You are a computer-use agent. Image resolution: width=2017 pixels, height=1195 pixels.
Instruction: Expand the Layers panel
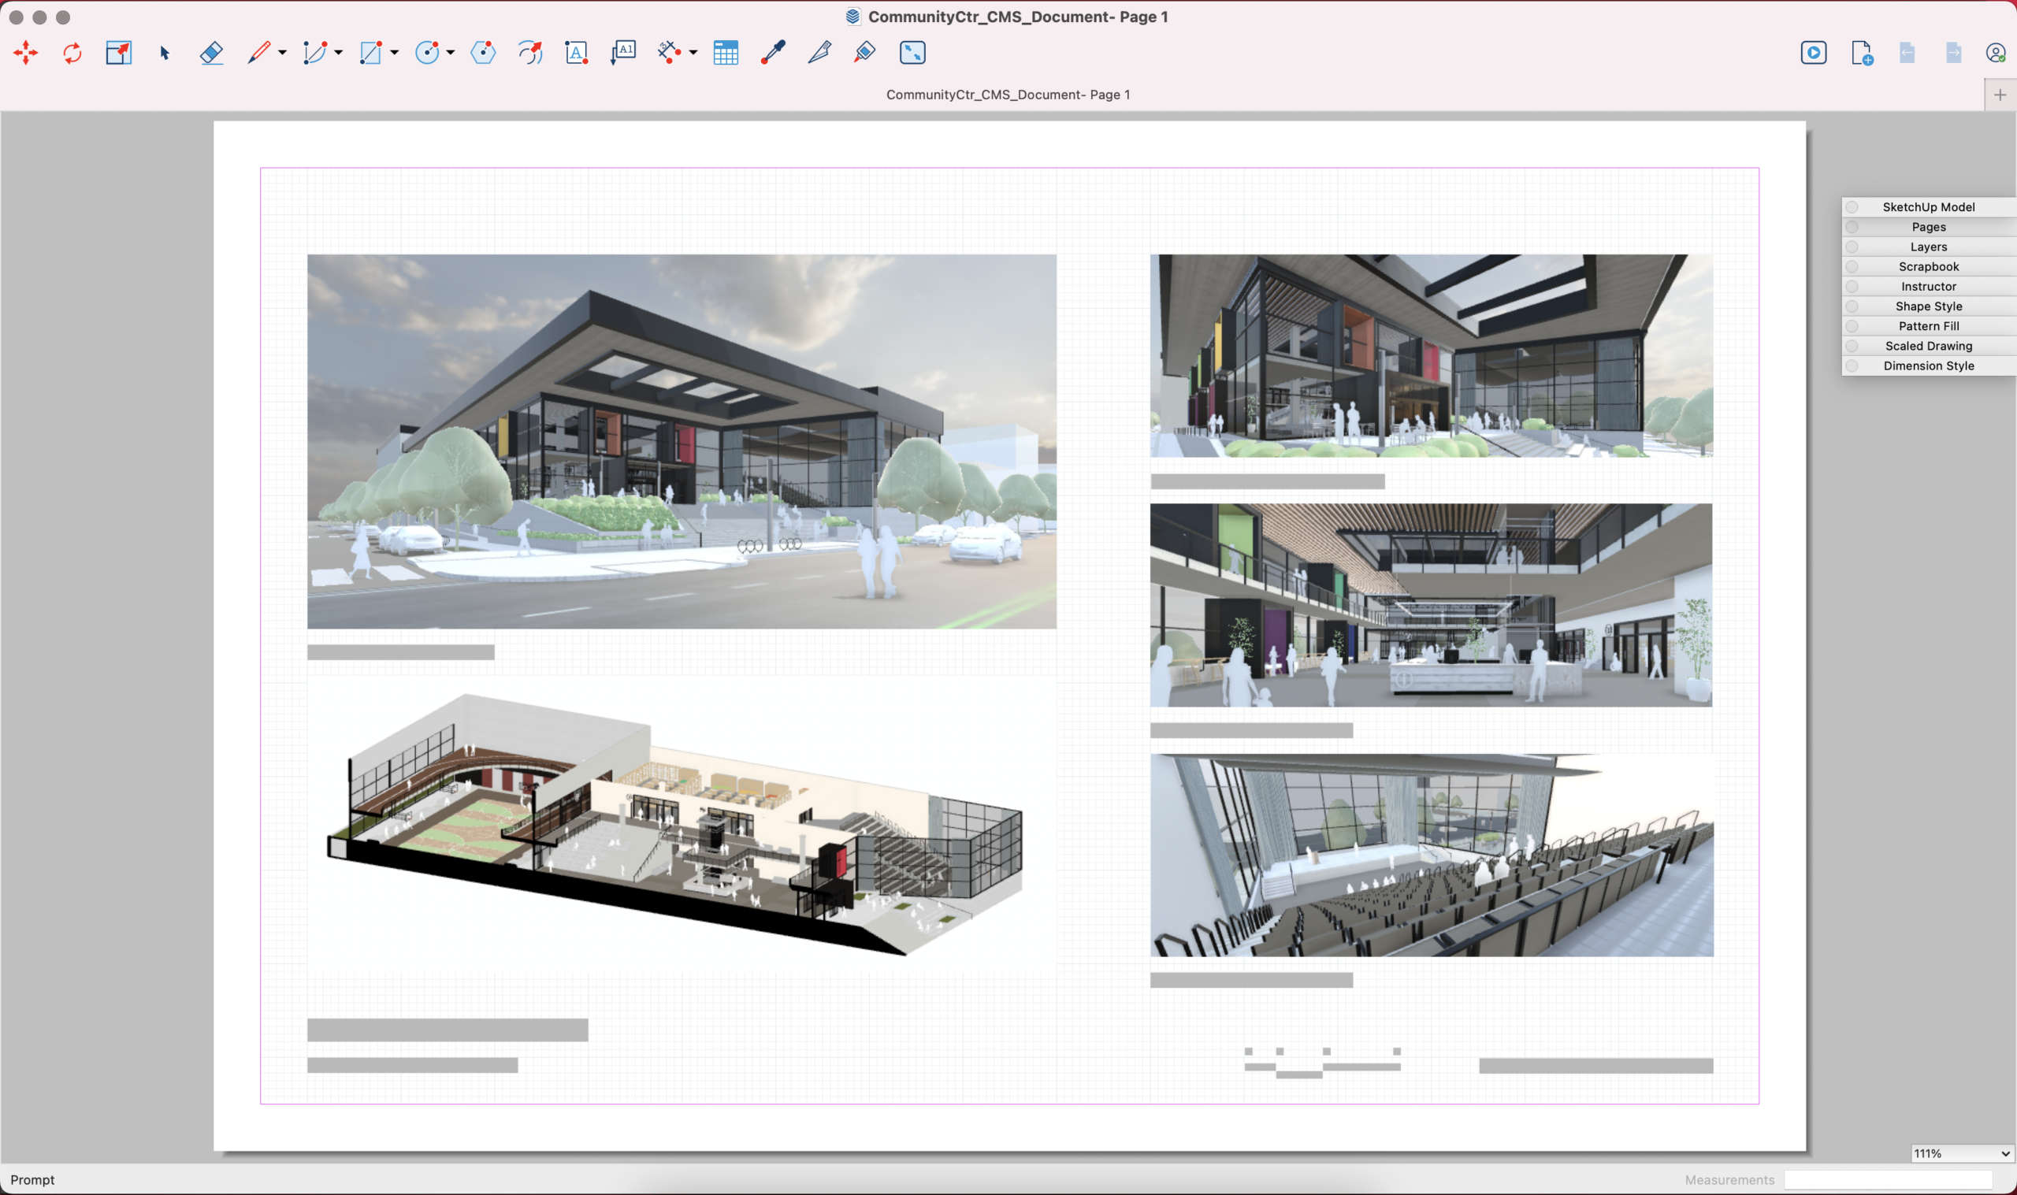pyautogui.click(x=1929, y=247)
